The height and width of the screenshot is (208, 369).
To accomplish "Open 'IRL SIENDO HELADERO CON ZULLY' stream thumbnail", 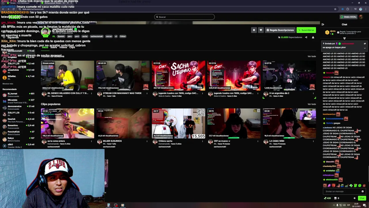I will click(67, 76).
